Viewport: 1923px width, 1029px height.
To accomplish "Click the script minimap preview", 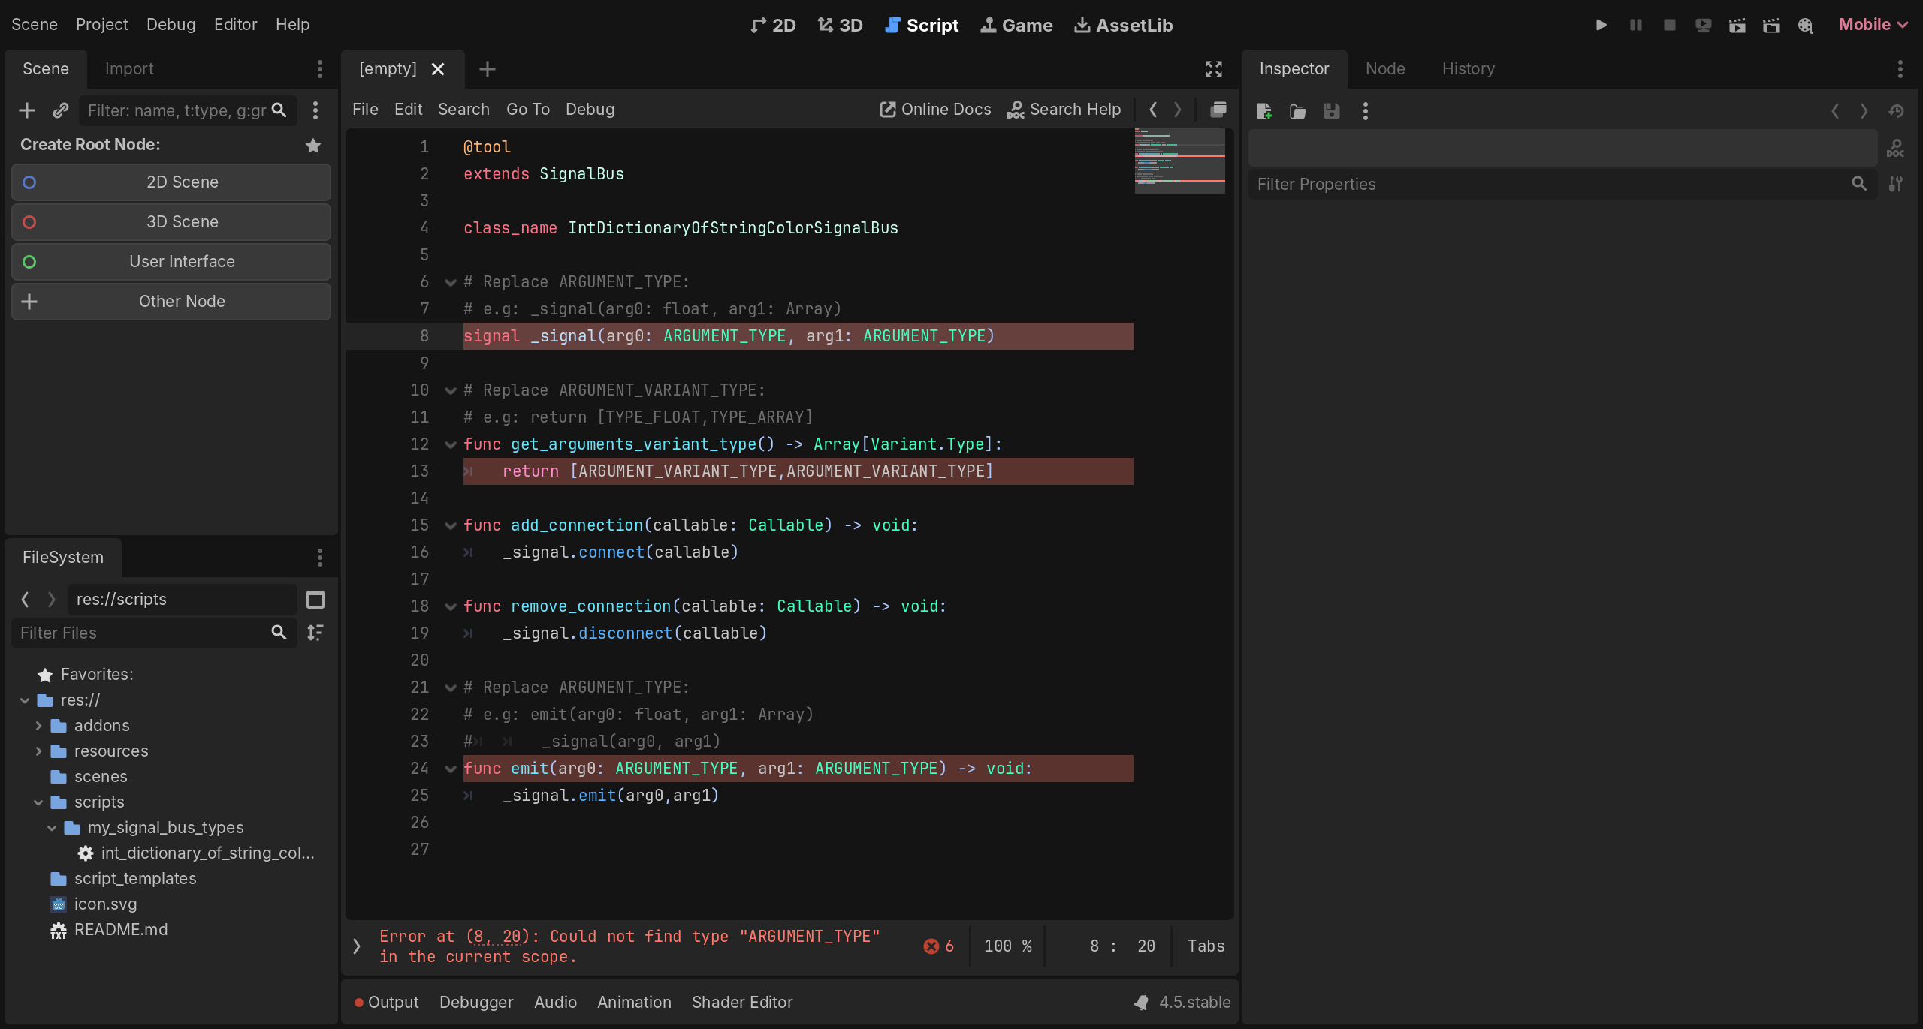I will [1179, 161].
